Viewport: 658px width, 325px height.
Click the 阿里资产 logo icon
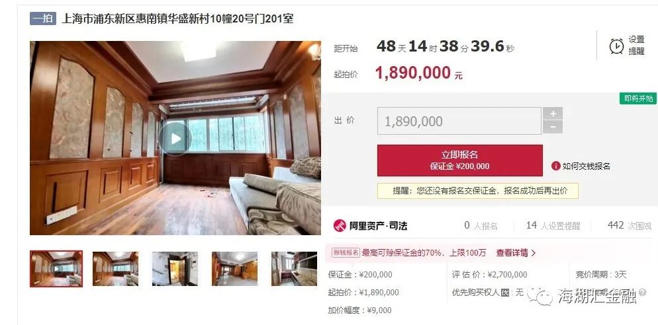[340, 225]
